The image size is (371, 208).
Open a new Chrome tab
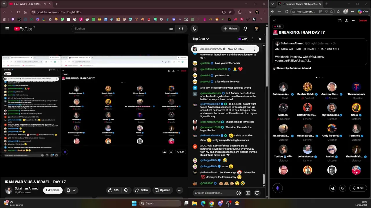(x=57, y=4)
